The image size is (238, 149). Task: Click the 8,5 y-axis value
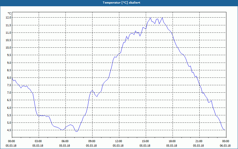pyautogui.click(x=9, y=70)
